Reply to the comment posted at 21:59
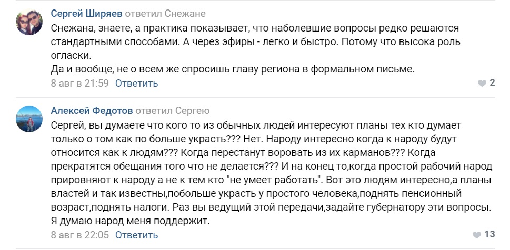Screen dimensions: 510x250 point(137,83)
